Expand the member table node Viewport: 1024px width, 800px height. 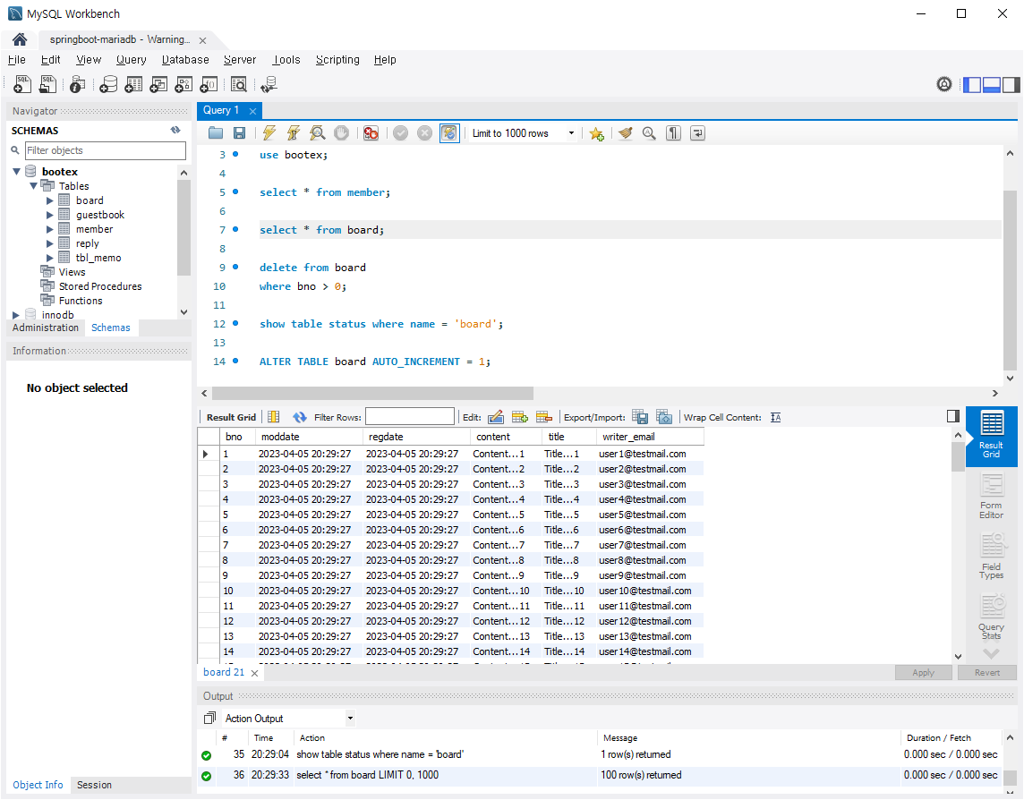pyautogui.click(x=49, y=229)
